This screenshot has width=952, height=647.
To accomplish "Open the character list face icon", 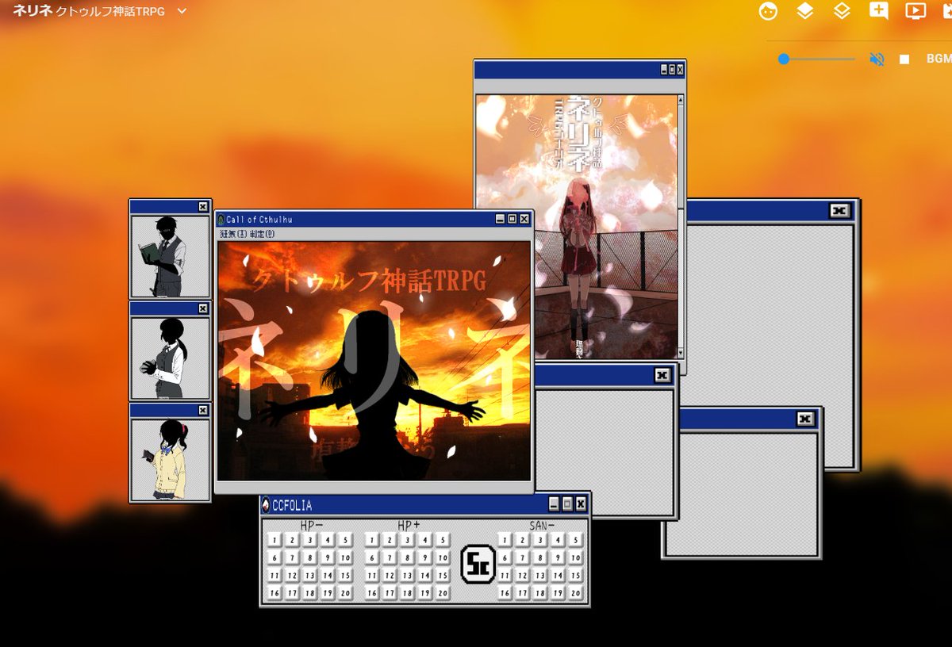I will point(768,11).
